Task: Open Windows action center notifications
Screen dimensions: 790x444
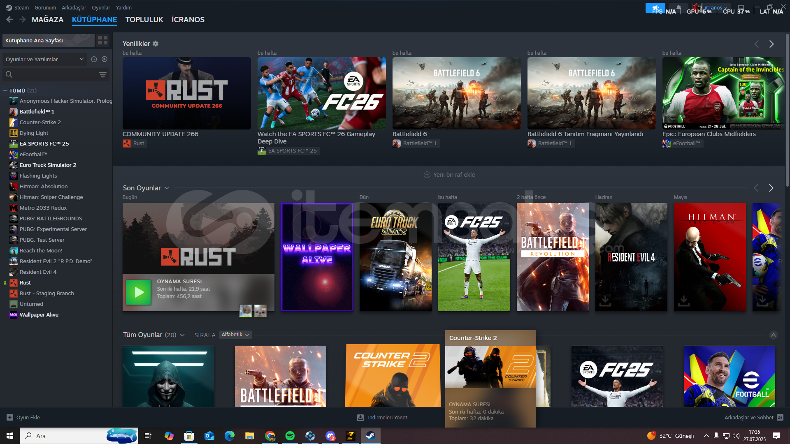Action: pos(776,436)
